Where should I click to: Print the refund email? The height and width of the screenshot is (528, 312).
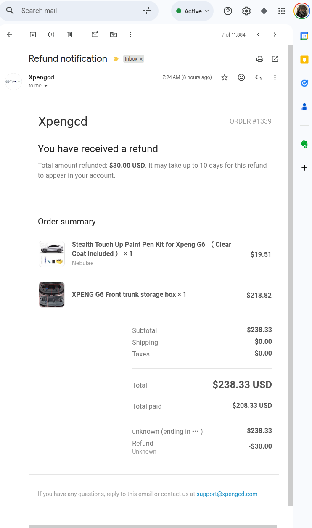coord(260,59)
